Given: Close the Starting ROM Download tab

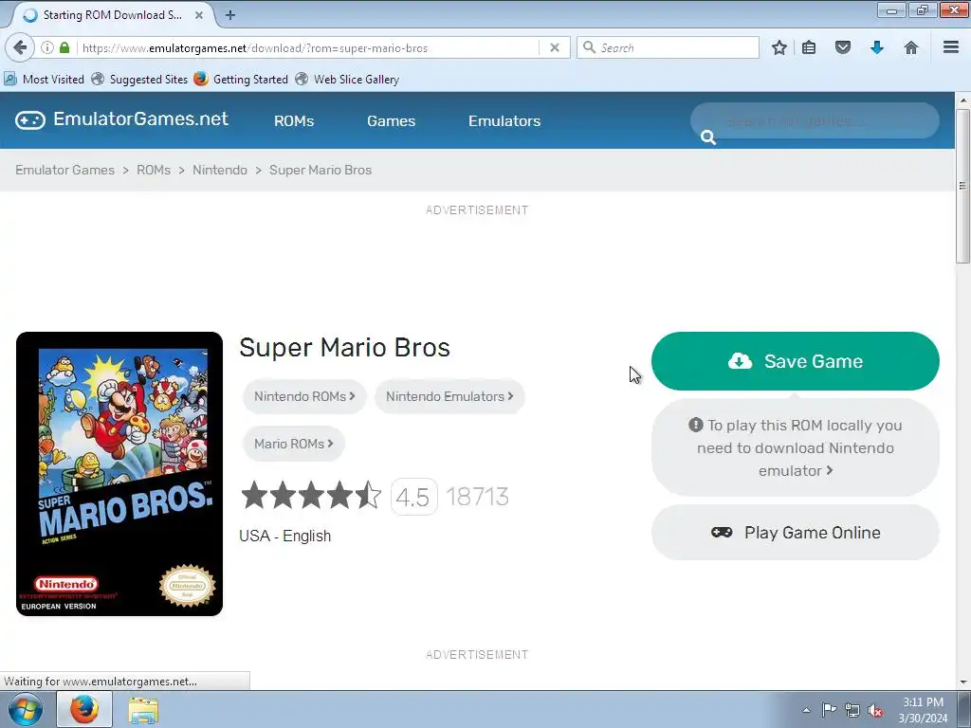Looking at the screenshot, I should pyautogui.click(x=199, y=15).
